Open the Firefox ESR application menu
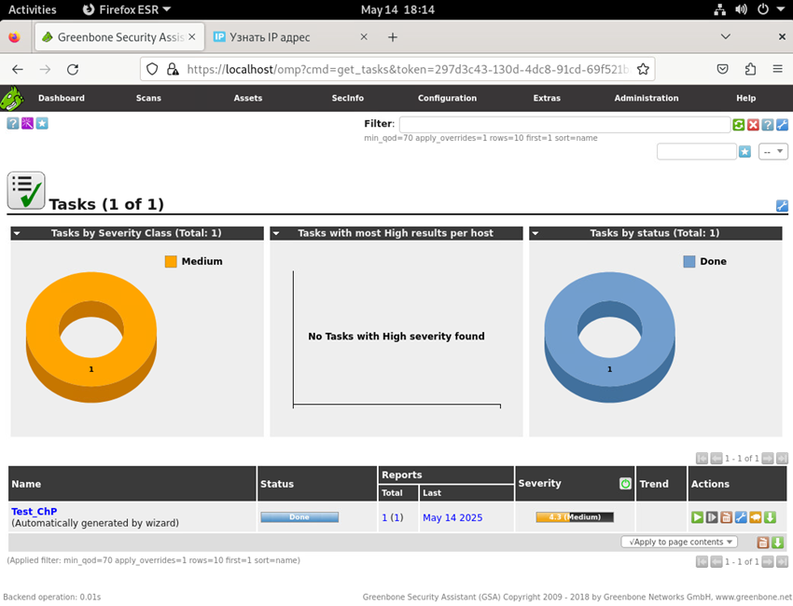 coord(127,9)
